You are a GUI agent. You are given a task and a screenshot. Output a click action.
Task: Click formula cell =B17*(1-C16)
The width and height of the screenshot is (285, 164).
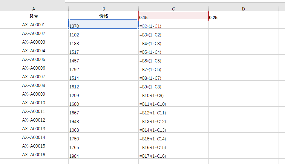(173, 154)
